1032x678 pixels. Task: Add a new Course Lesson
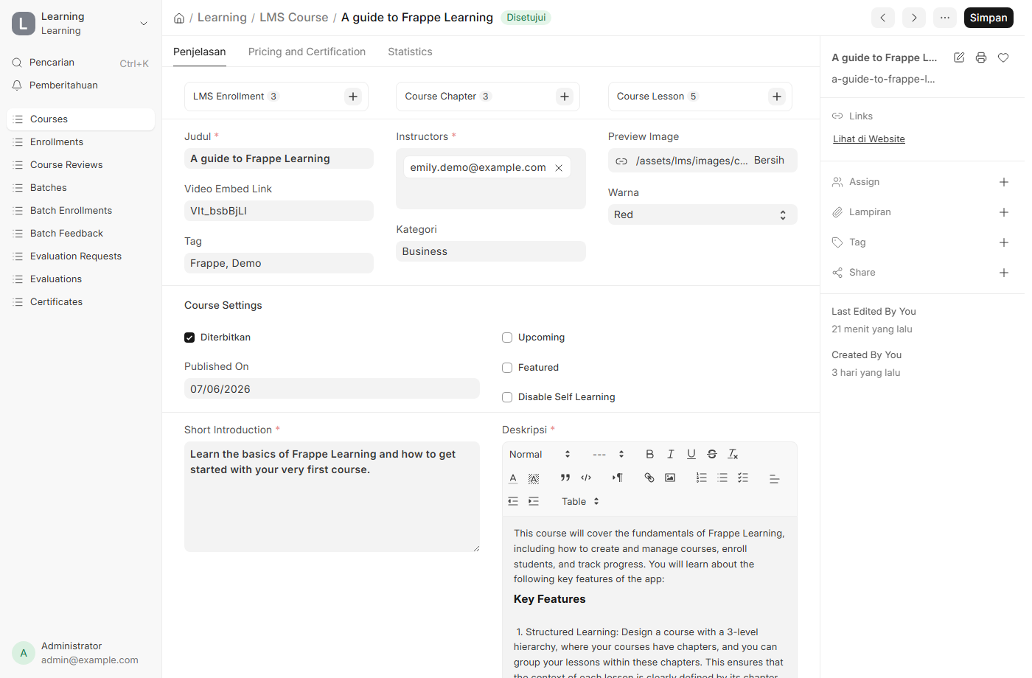coord(777,97)
